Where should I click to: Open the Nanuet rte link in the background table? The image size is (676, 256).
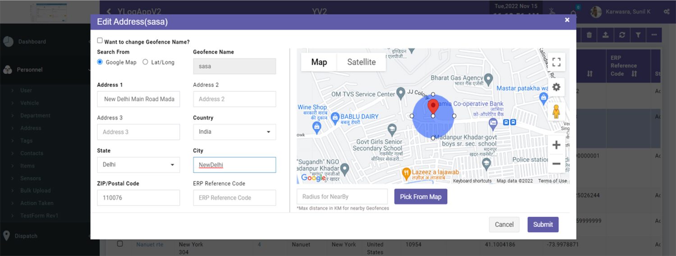tap(150, 244)
